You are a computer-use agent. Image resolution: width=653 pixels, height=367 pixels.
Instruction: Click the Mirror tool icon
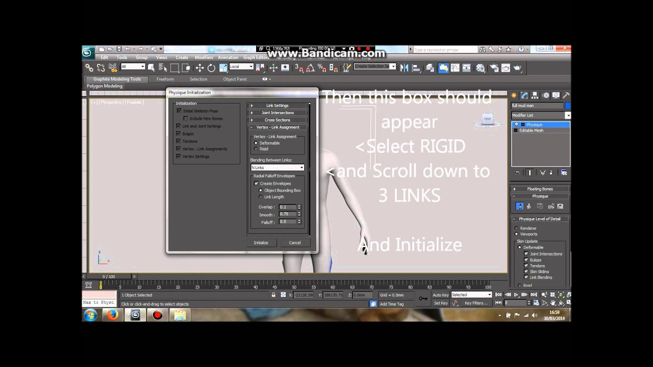click(x=404, y=68)
